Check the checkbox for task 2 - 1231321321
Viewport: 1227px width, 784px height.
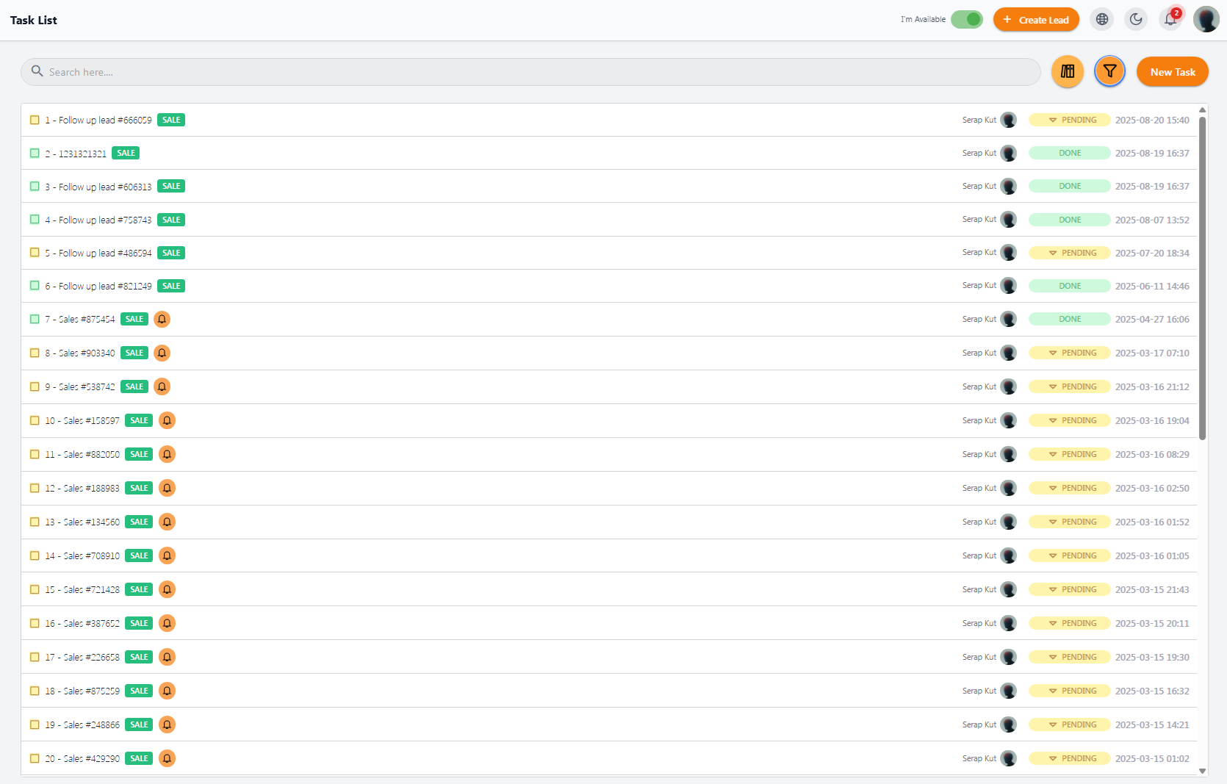(x=35, y=153)
